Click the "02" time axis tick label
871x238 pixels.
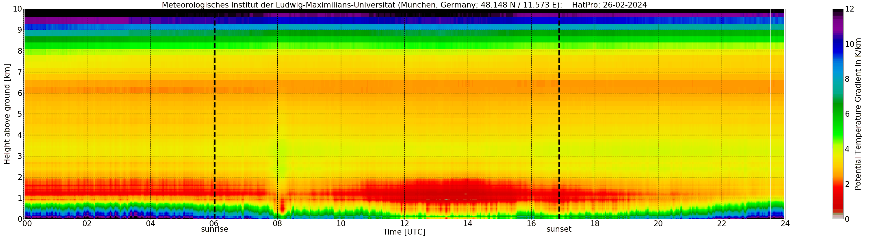(87, 224)
